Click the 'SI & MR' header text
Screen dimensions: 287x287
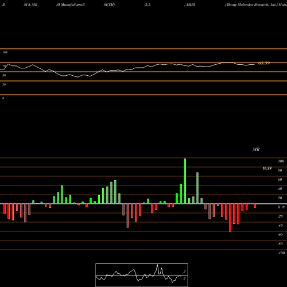[30, 5]
